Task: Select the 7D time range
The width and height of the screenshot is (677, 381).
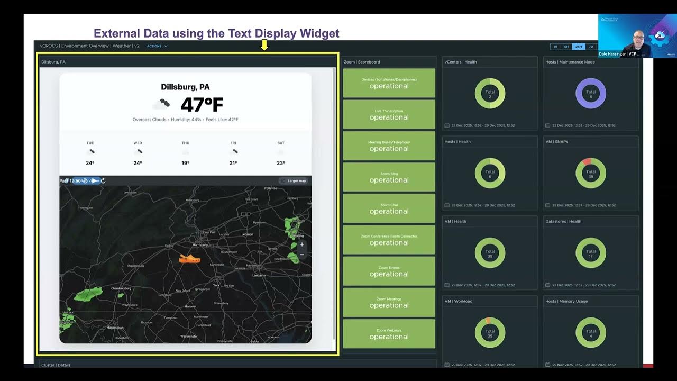Action: [591, 47]
